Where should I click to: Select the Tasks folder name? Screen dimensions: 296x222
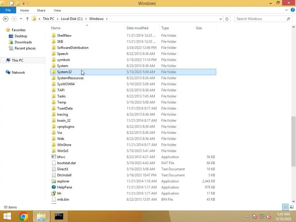[61, 96]
